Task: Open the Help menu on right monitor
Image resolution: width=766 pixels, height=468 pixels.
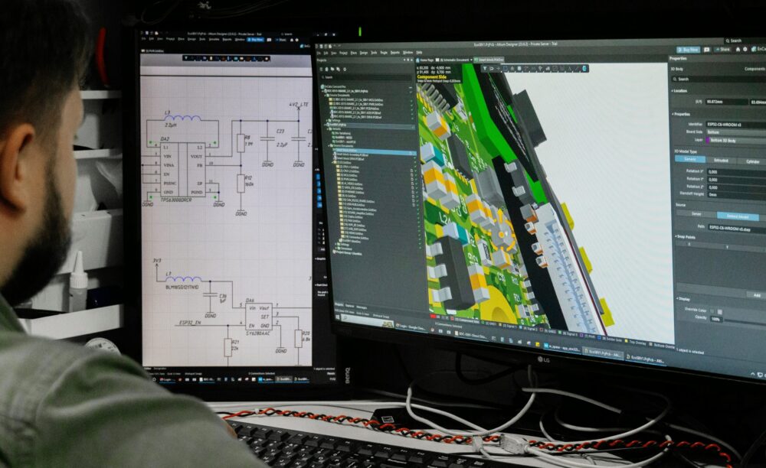Action: click(419, 52)
